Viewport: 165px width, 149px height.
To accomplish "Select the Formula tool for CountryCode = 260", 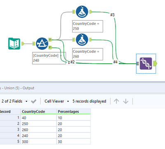I will pos(82,40).
